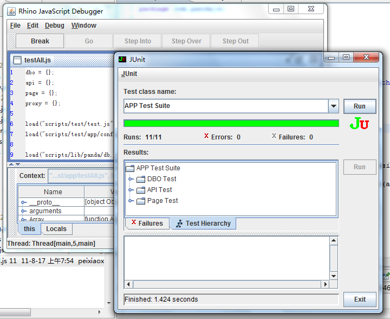Expand the __proto__ variable row
The image size is (390, 319).
pyautogui.click(x=24, y=202)
